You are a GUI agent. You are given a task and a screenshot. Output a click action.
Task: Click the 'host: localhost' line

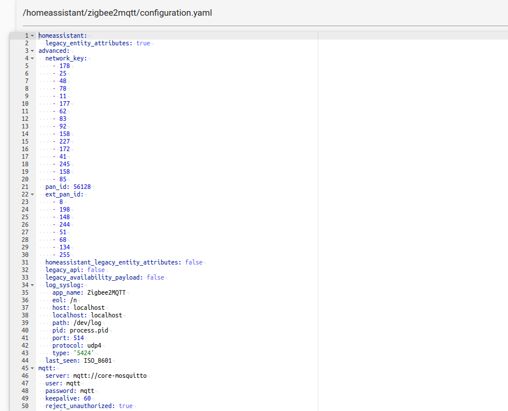(x=79, y=308)
